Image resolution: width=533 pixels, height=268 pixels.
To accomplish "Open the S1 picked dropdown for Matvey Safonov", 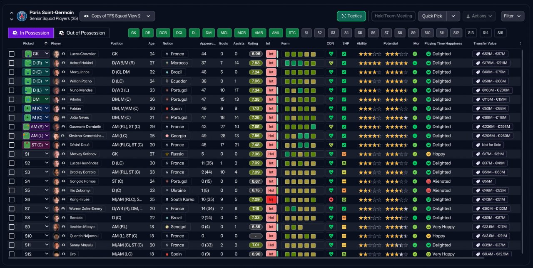I will click(x=36, y=154).
